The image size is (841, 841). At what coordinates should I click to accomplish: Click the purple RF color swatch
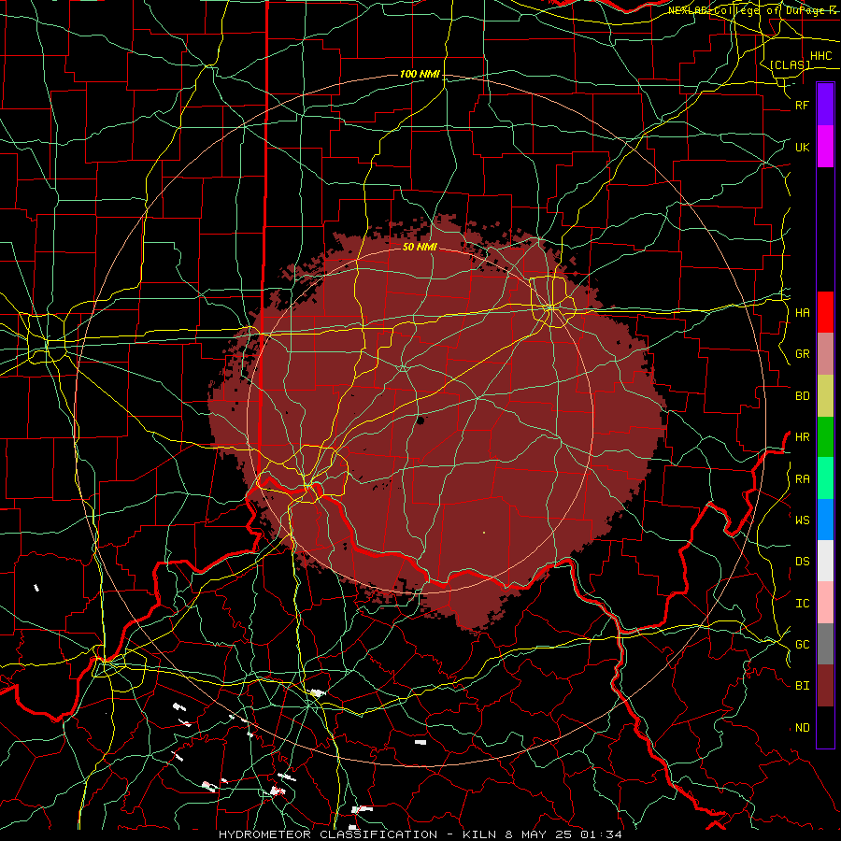tap(825, 105)
